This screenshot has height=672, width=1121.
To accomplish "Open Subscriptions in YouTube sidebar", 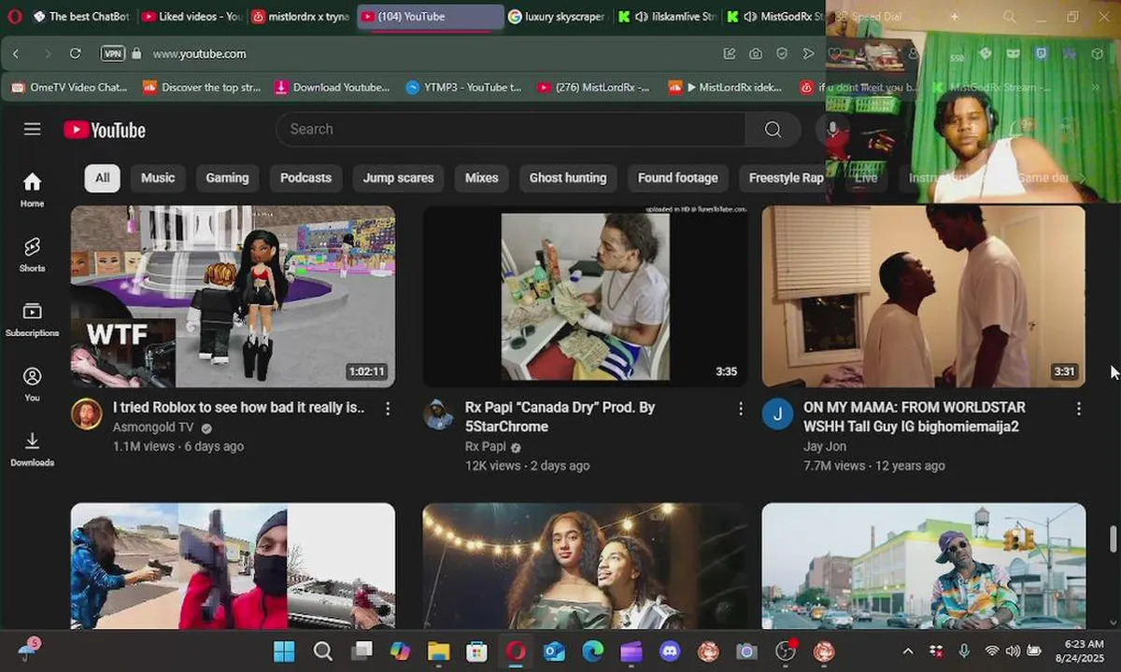I will (x=32, y=319).
